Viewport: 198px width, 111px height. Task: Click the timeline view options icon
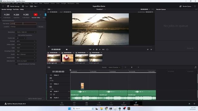tap(49, 67)
